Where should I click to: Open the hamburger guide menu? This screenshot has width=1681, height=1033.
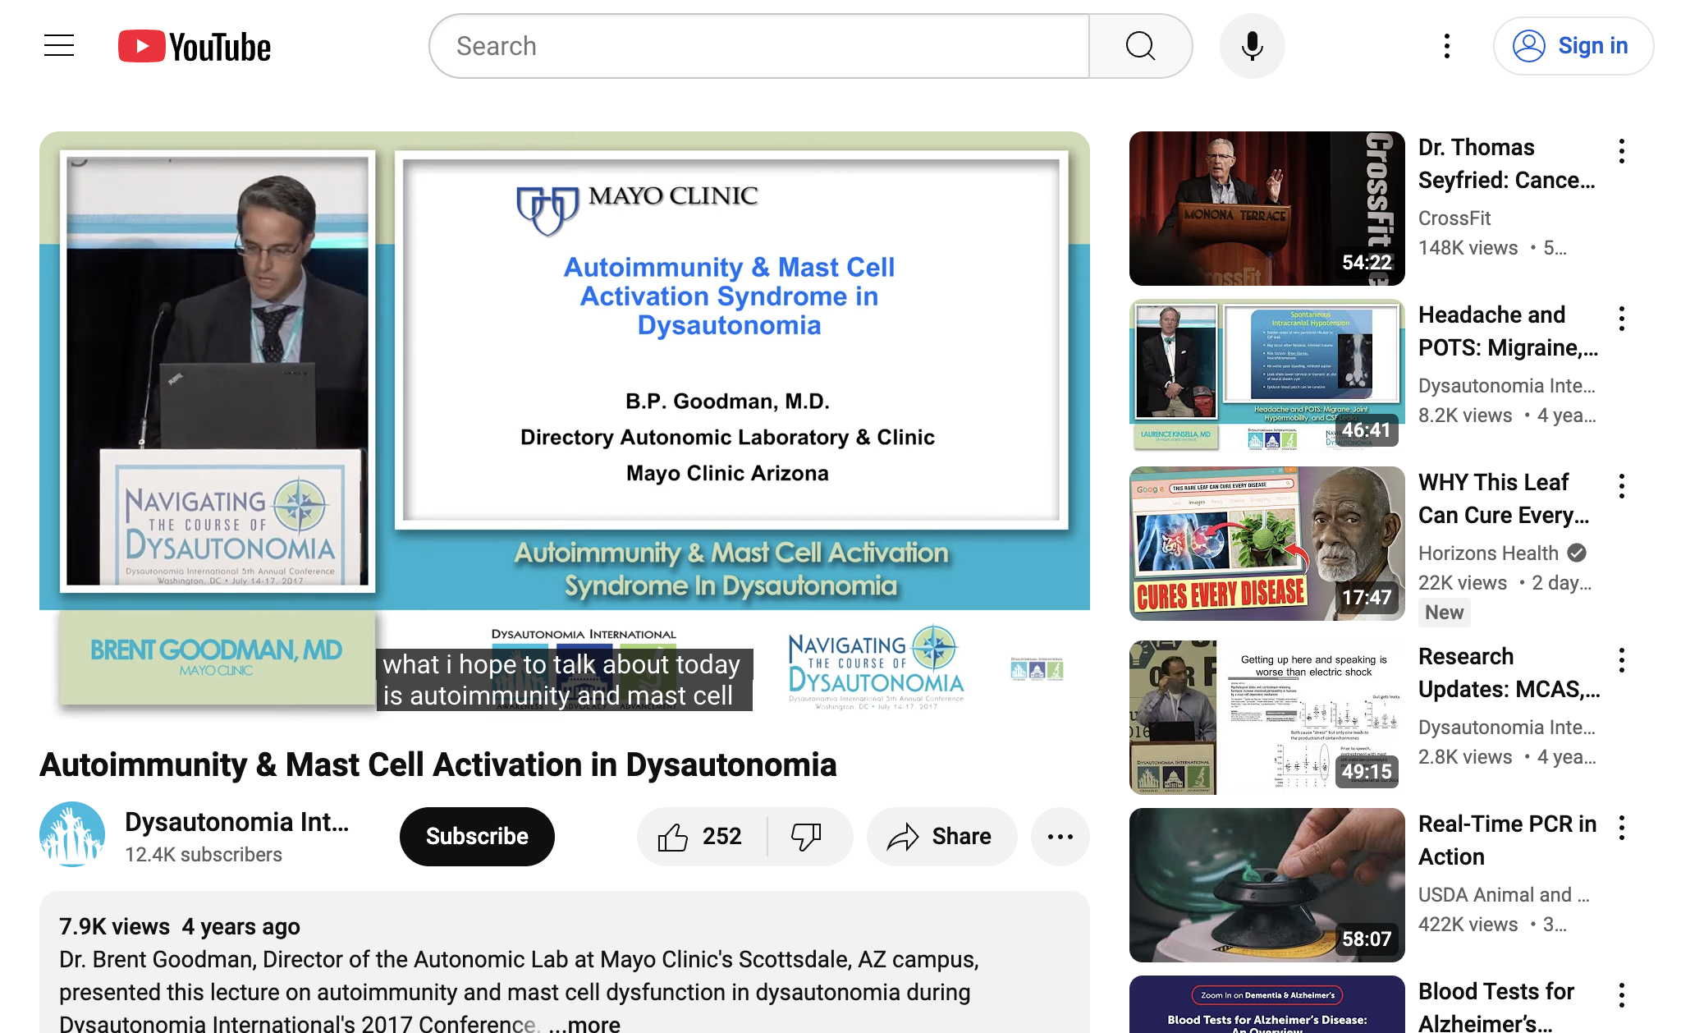coord(59,46)
